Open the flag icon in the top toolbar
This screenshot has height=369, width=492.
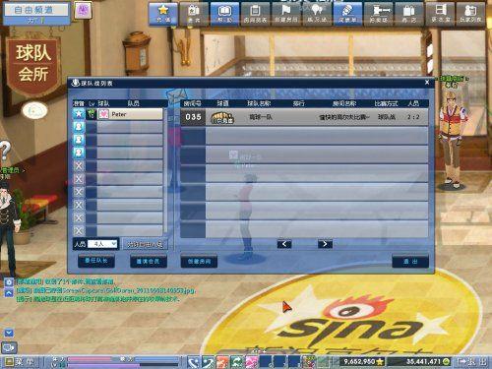286,14
